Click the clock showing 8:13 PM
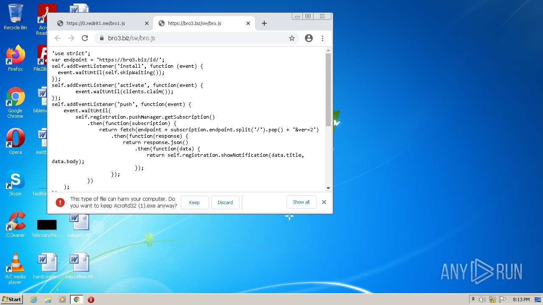This screenshot has width=543, height=305. click(x=521, y=299)
